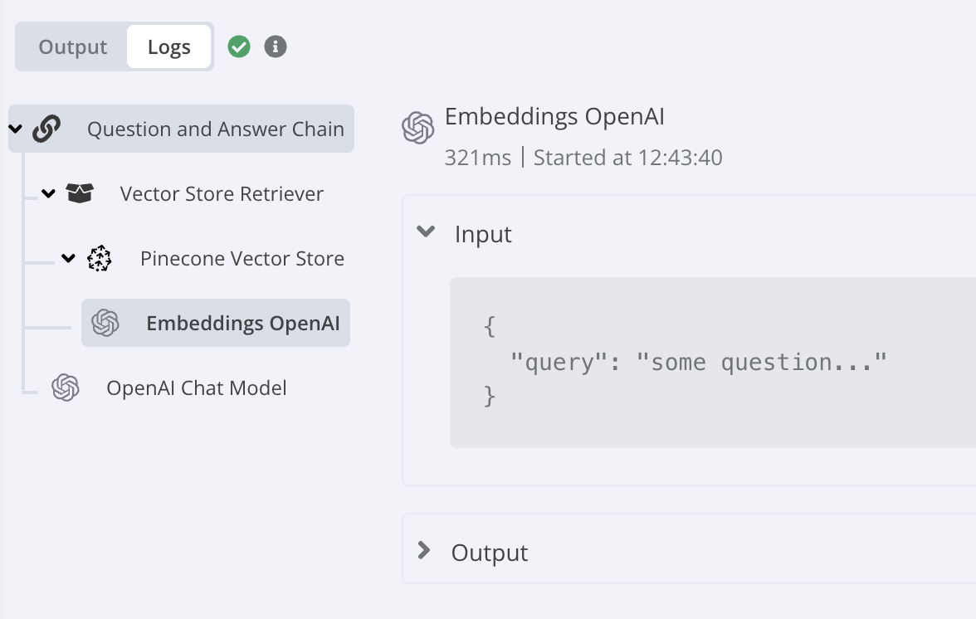Click the OpenAI logo beside OpenAI Chat Model
Viewport: 976px width, 619px height.
[x=66, y=387]
